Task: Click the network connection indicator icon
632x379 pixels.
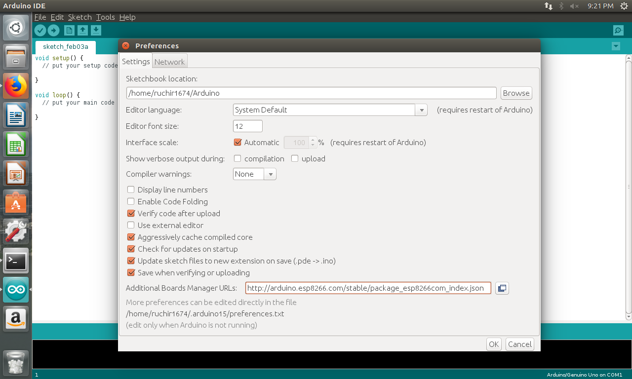Action: (549, 6)
